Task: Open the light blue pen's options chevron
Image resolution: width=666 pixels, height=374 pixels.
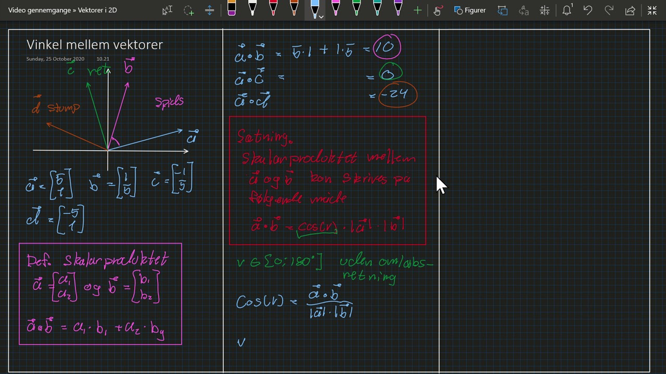Action: (321, 17)
